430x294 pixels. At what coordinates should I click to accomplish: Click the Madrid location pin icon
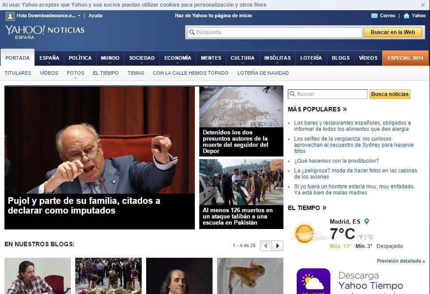(x=366, y=221)
